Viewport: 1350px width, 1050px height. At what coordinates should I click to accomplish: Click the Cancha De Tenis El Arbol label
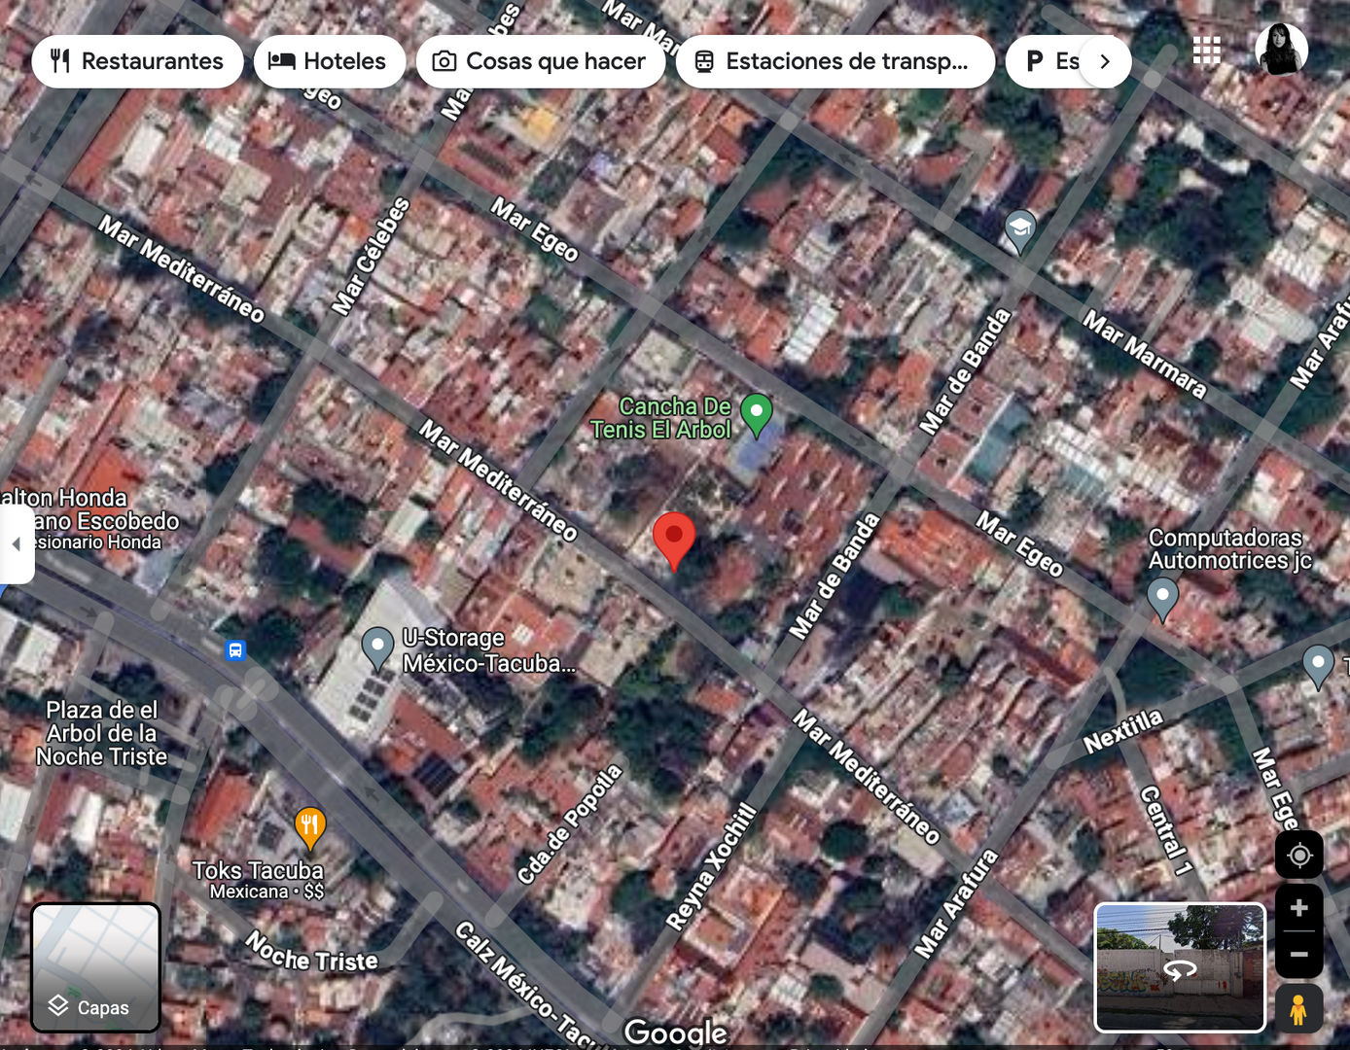(661, 418)
